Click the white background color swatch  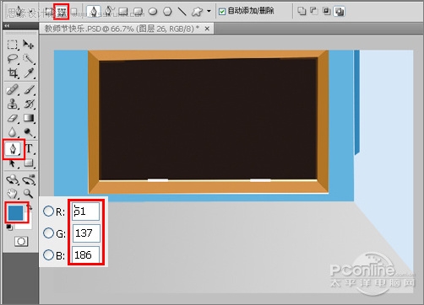(x=27, y=225)
